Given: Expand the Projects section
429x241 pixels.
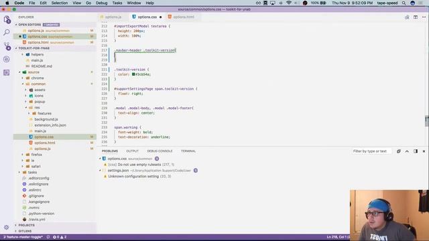Looking at the screenshot, I should (x=27, y=225).
